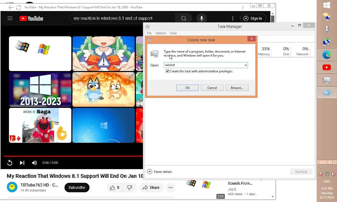
Task: Open Sounds From suggested video thumbnail 2:55
Action: pyautogui.click(x=205, y=189)
